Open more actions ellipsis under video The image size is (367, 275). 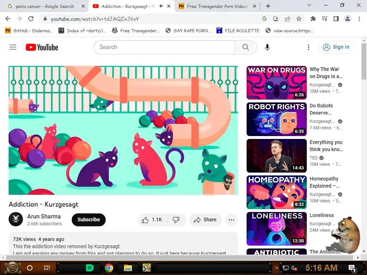231,219
